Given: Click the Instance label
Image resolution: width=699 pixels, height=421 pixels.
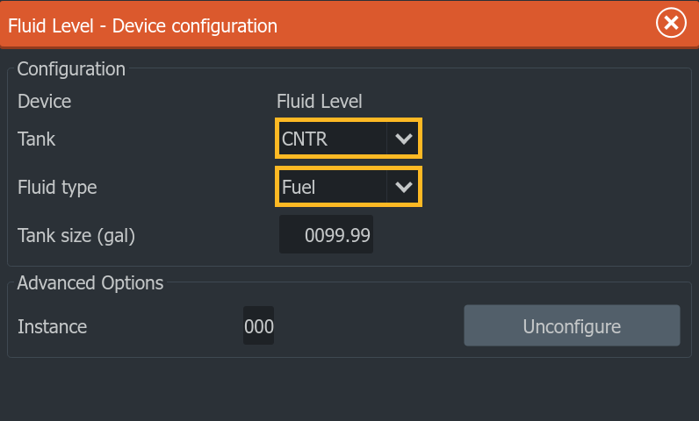Looking at the screenshot, I should pos(52,326).
